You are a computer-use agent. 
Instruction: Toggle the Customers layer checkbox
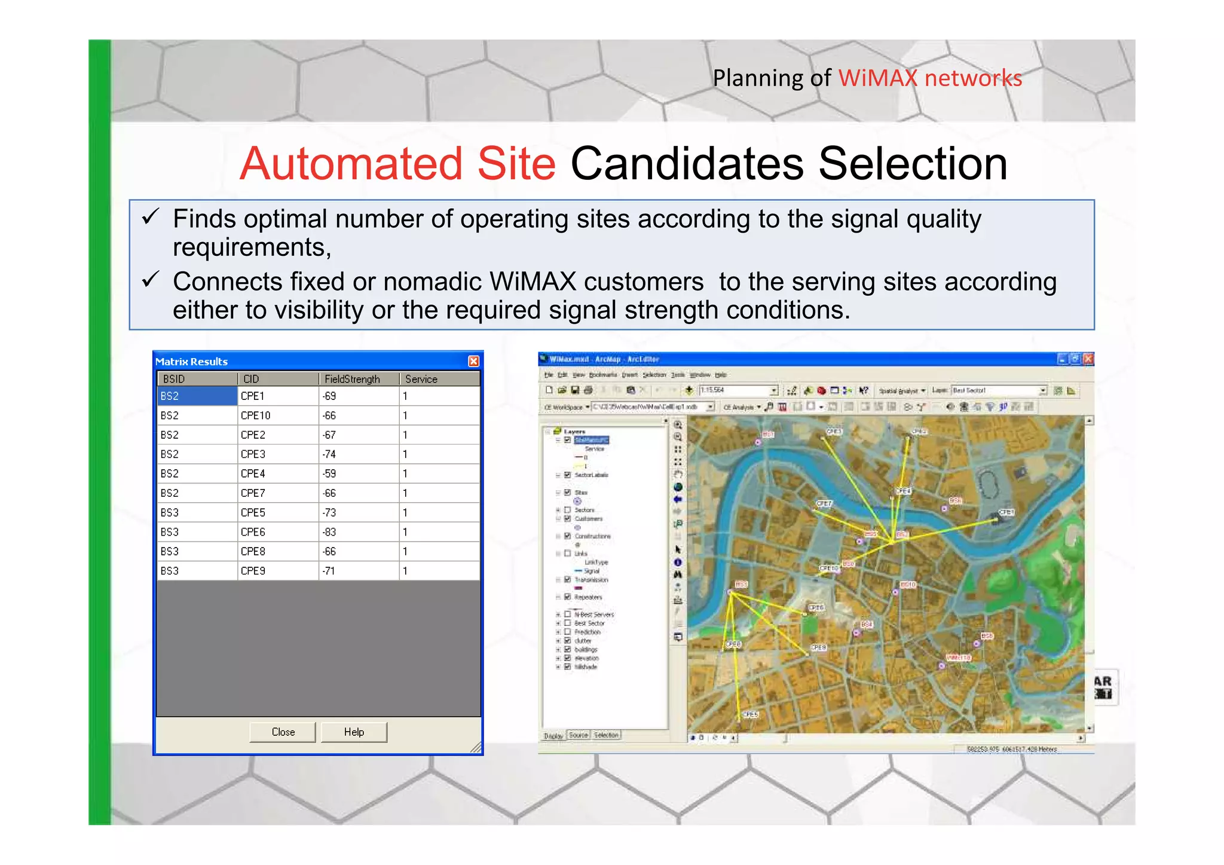(x=568, y=519)
